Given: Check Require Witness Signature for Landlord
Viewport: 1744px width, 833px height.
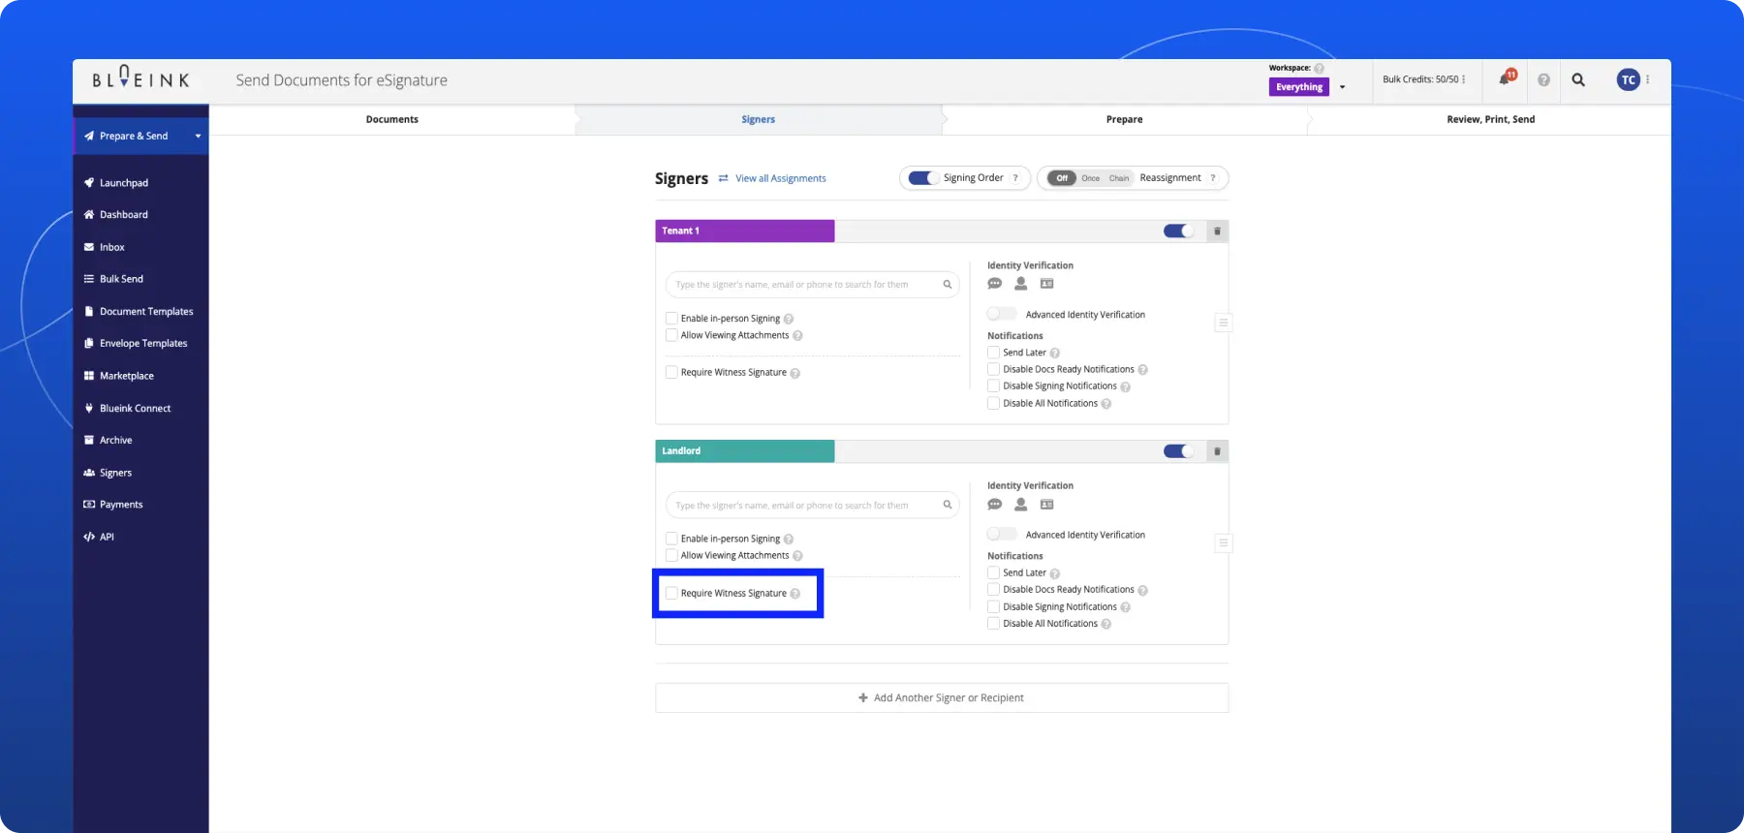Looking at the screenshot, I should pyautogui.click(x=671, y=593).
